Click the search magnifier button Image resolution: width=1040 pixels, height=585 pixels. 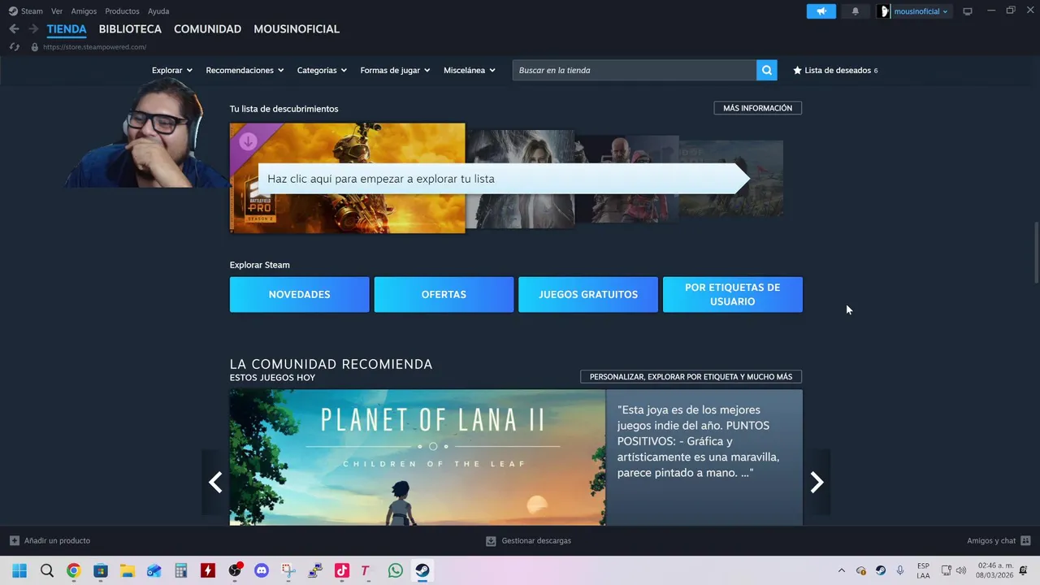point(767,70)
